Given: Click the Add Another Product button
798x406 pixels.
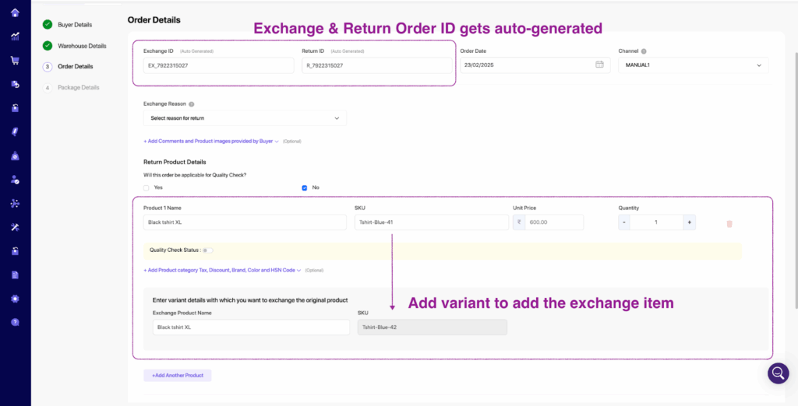Looking at the screenshot, I should tap(177, 375).
